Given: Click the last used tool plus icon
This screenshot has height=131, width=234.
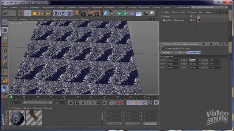Looking at the screenshot, I should coord(48,13).
